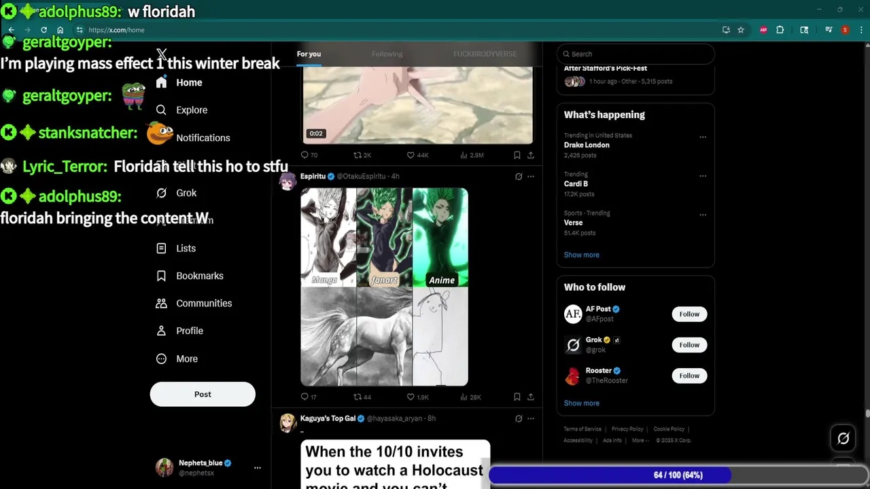870x489 pixels.
Task: Share Espiritu's post
Action: coord(531,397)
